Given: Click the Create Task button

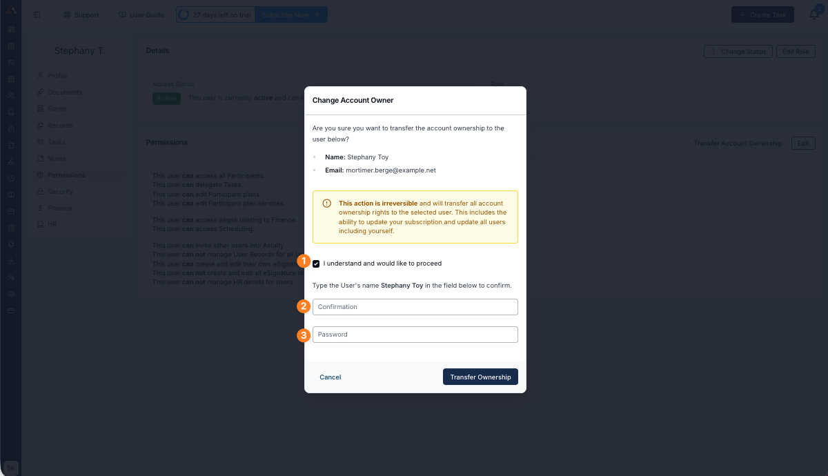Looking at the screenshot, I should click(x=762, y=14).
